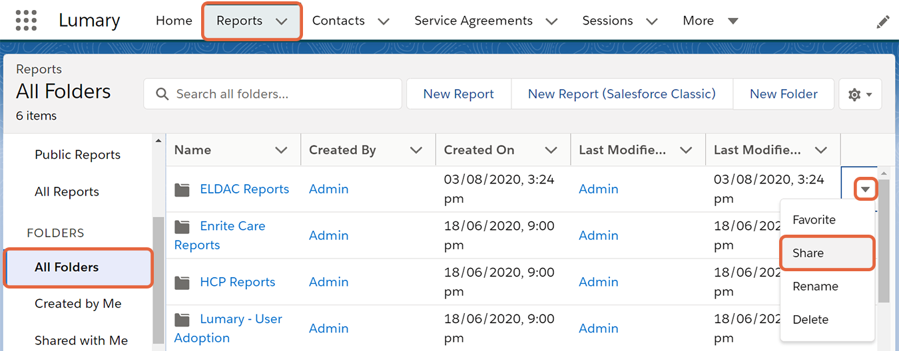Select Share from the row menu
Viewport: 899px width, 351px height.
pos(826,253)
